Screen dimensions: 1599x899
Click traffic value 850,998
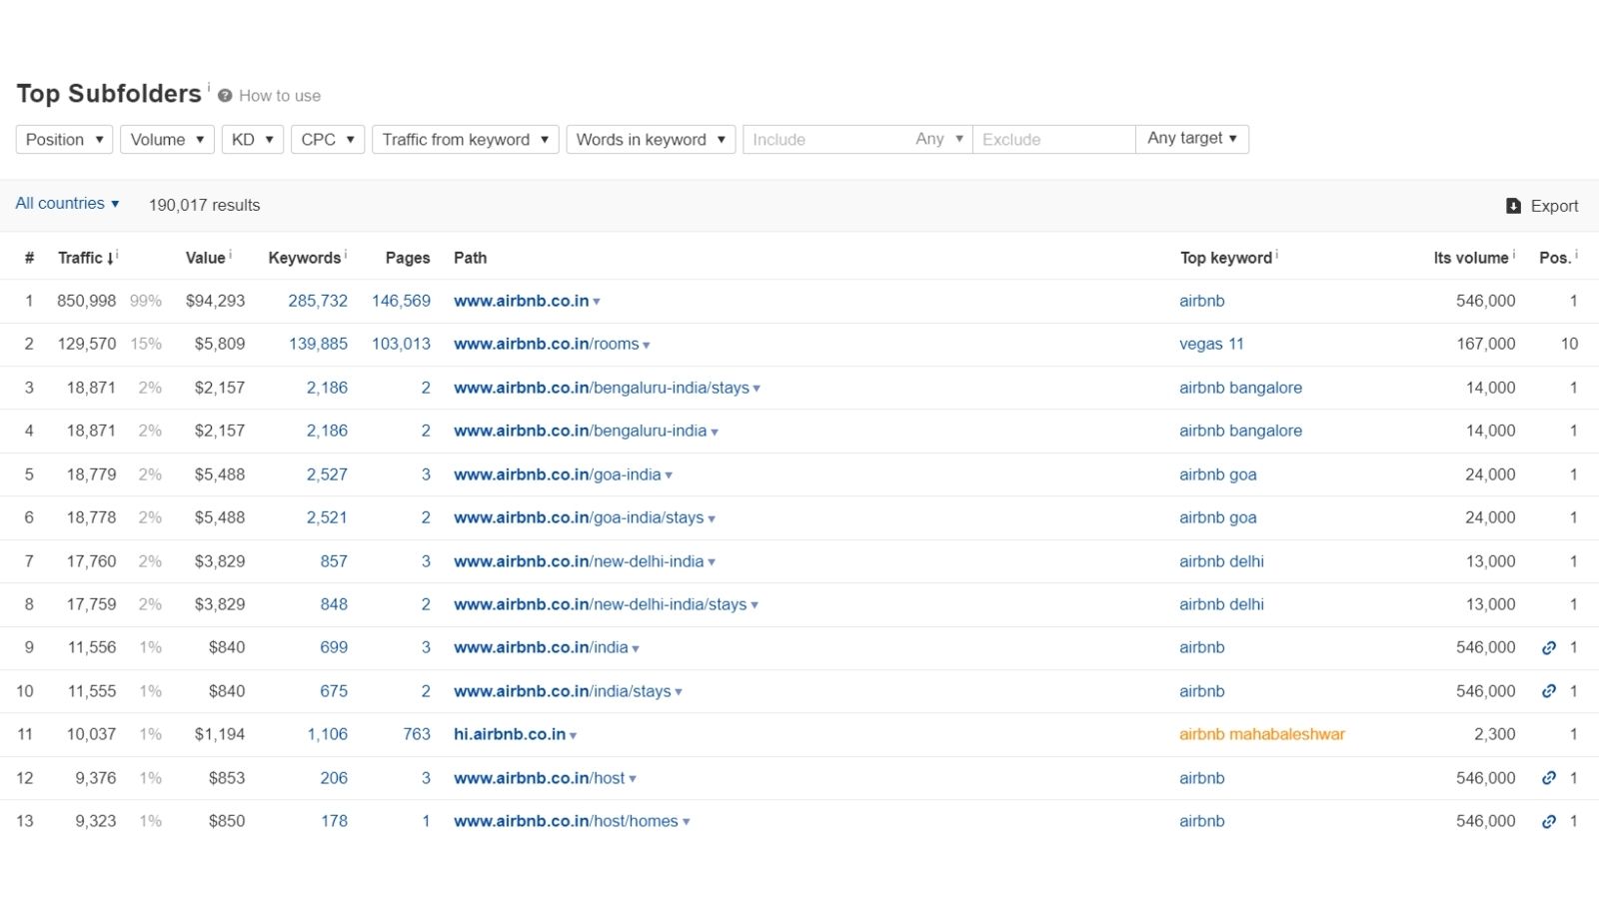[x=86, y=301]
